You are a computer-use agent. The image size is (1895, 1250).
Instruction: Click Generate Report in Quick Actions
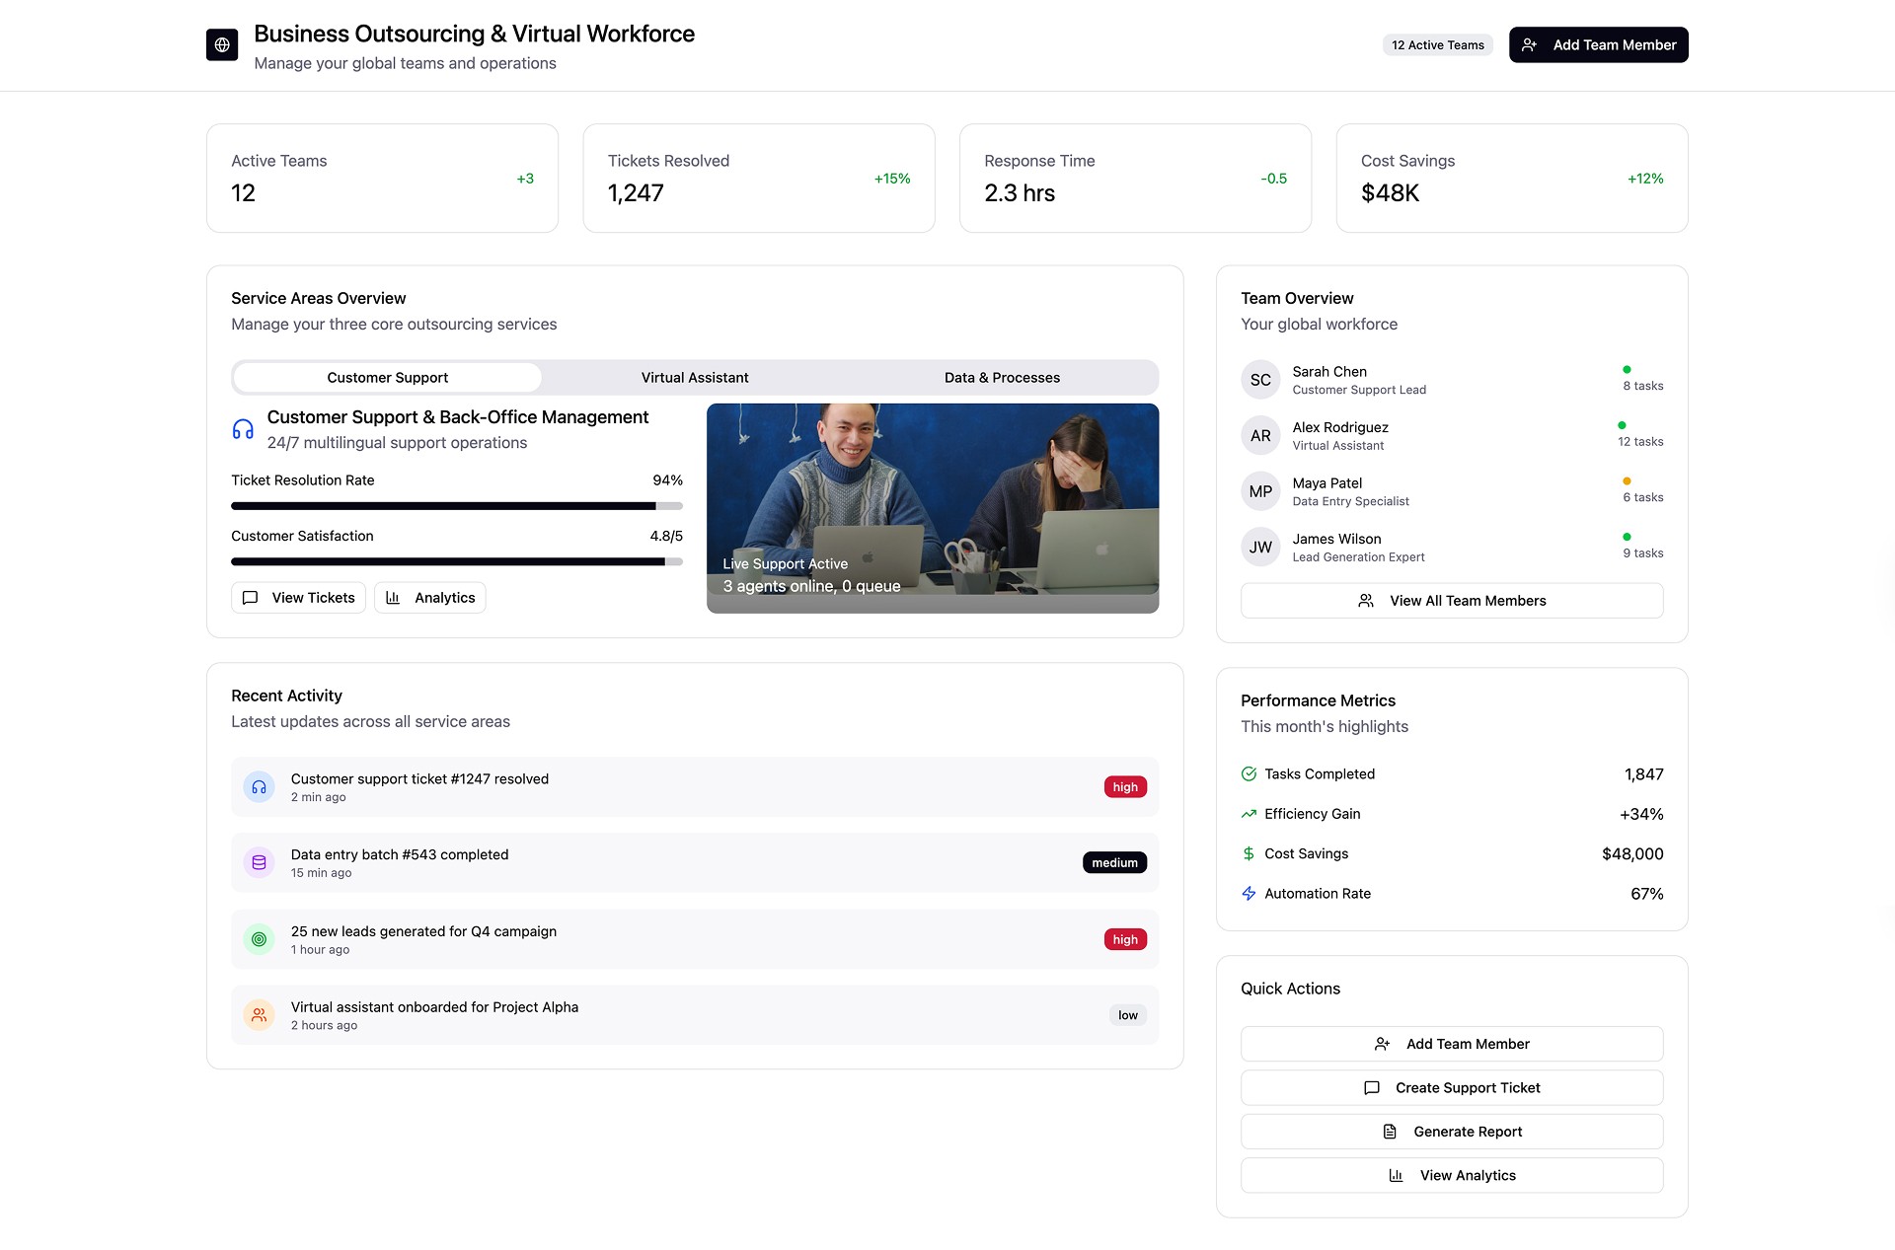(x=1451, y=1132)
